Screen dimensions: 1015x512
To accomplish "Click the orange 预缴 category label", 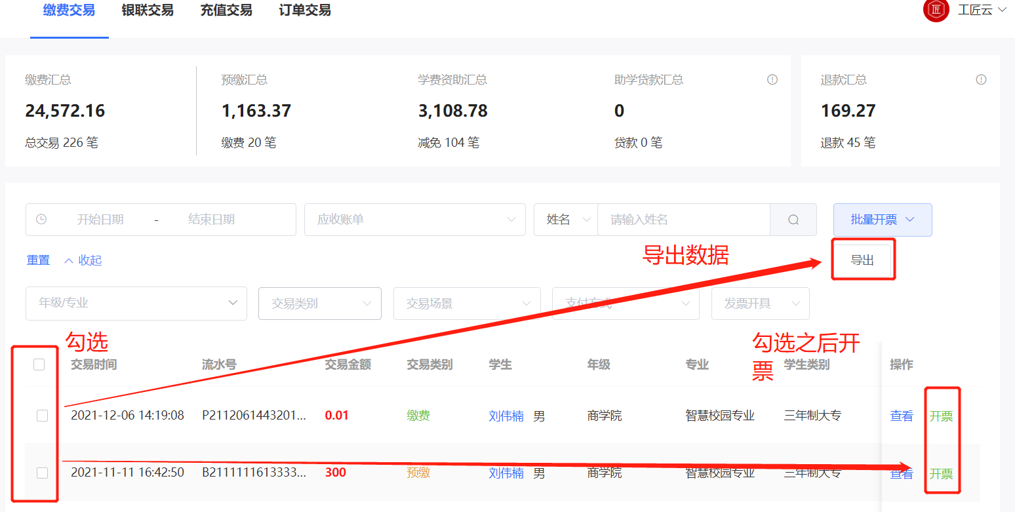I will tap(418, 473).
